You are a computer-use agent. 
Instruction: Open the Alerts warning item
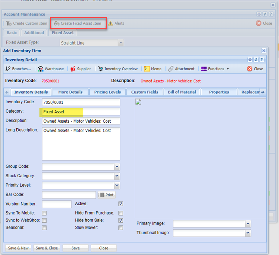coord(116,23)
